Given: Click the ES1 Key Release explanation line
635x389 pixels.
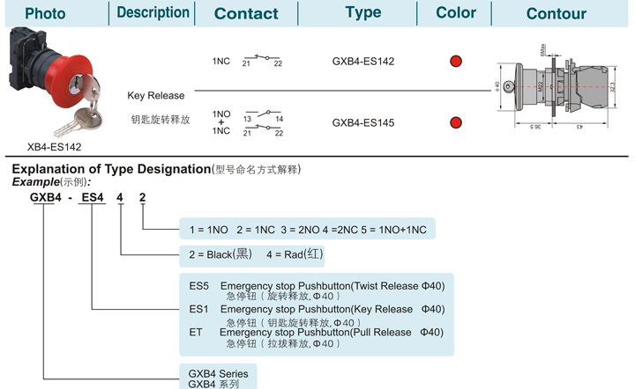Looking at the screenshot, I should pyautogui.click(x=317, y=310).
